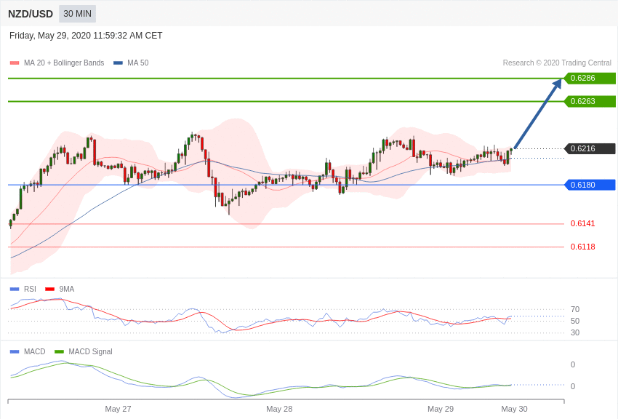The image size is (618, 419).
Task: Click the May 29 date axis label
Action: coord(441,409)
